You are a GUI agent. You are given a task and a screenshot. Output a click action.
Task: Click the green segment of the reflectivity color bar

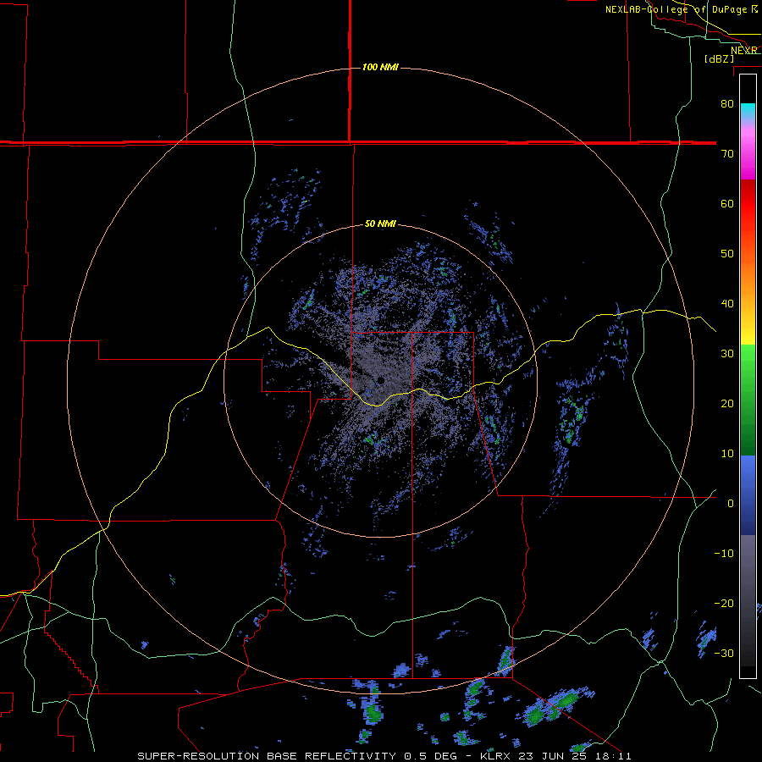748,400
